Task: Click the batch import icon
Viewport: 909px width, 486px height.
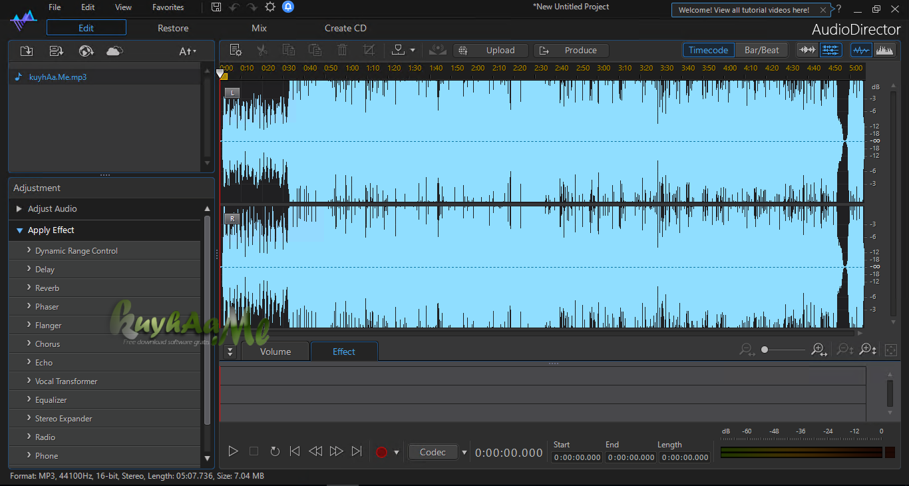Action: pos(57,51)
